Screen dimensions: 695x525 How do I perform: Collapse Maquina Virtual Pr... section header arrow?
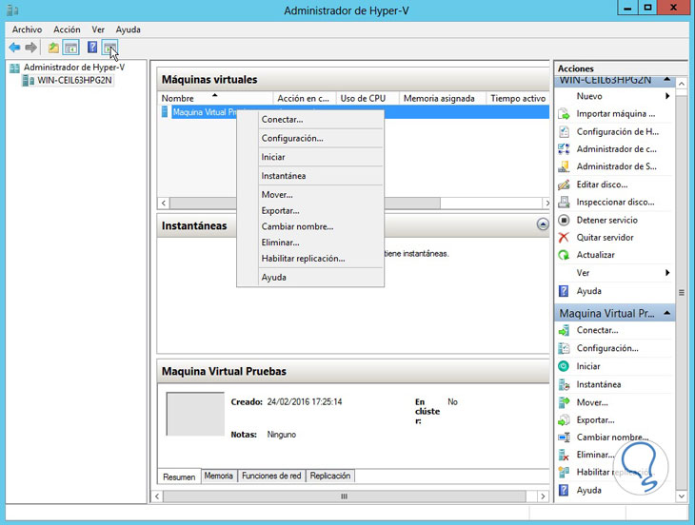pos(666,313)
